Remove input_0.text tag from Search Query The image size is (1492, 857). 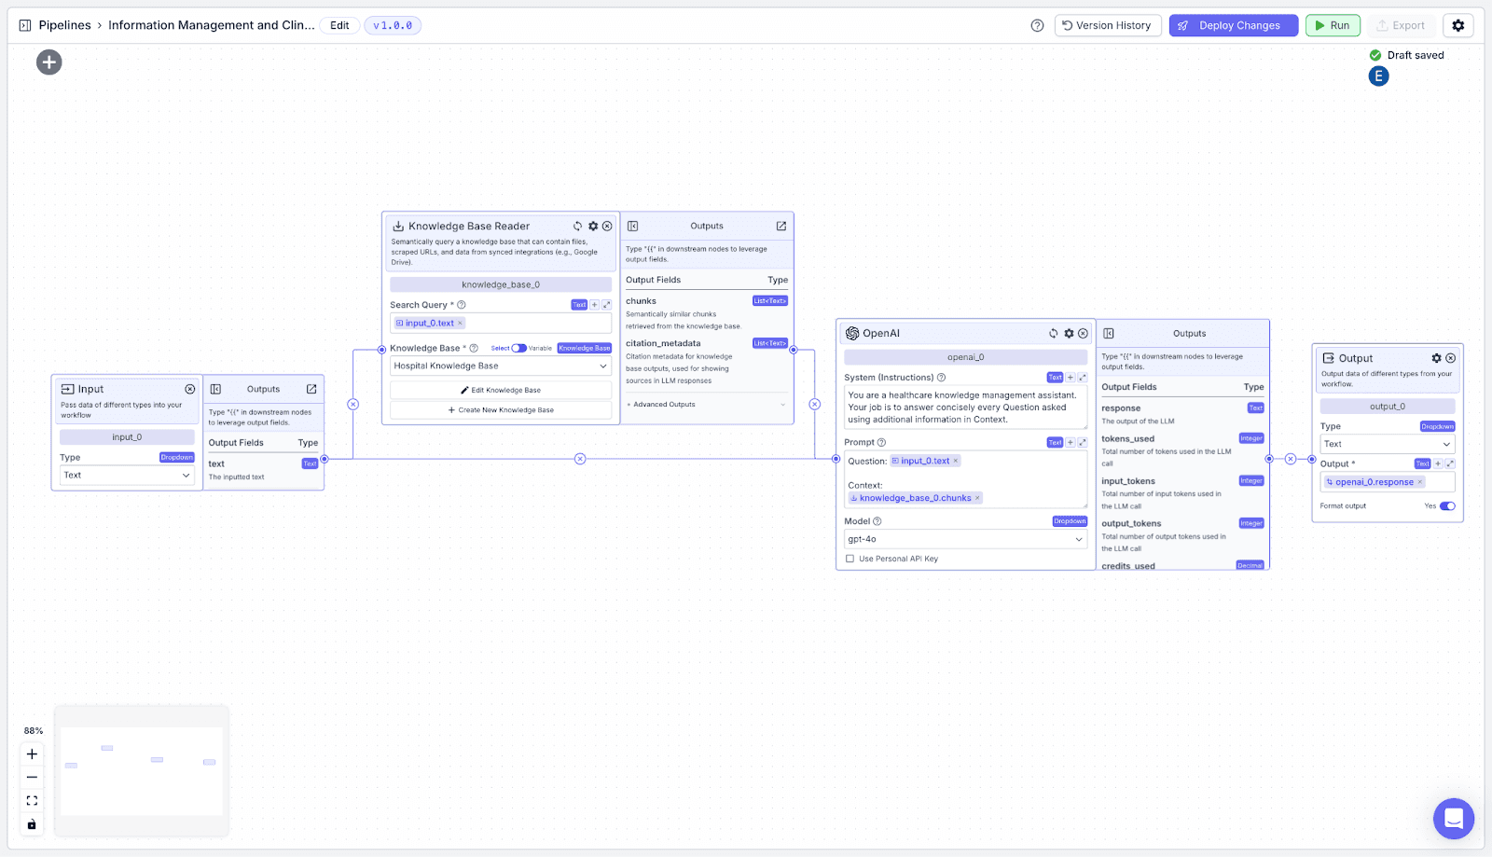click(460, 324)
